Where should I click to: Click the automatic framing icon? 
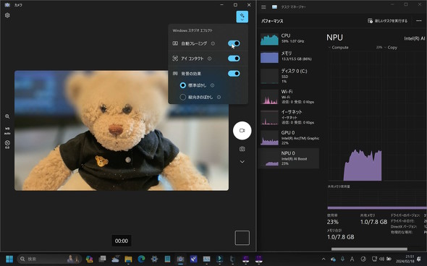[175, 43]
